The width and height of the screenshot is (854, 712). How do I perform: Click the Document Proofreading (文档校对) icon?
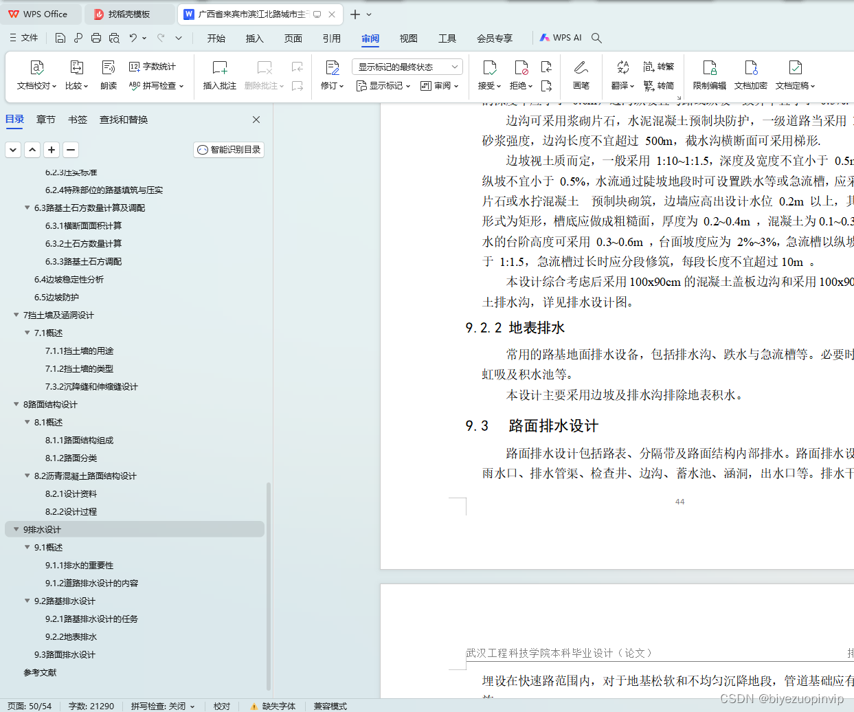[37, 67]
